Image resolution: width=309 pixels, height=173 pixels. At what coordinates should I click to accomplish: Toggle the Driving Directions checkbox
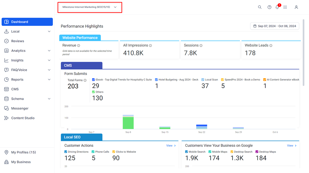[x=66, y=152]
